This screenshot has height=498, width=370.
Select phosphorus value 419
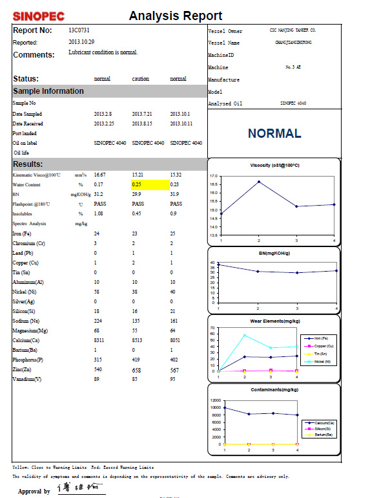[136, 360]
